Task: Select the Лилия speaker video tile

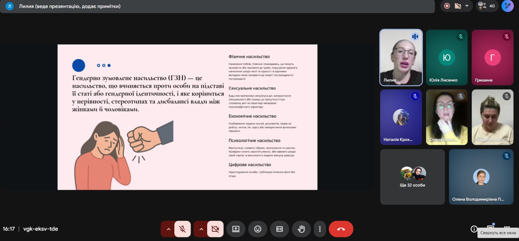Action: coord(401,58)
